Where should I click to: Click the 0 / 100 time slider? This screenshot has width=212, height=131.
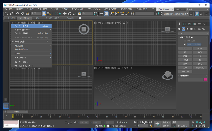[x=16, y=112]
